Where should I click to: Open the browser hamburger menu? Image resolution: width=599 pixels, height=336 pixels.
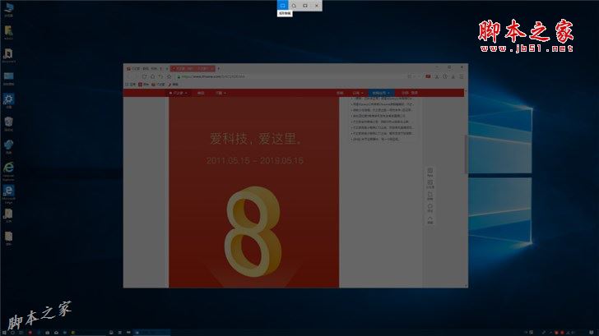pos(462,76)
